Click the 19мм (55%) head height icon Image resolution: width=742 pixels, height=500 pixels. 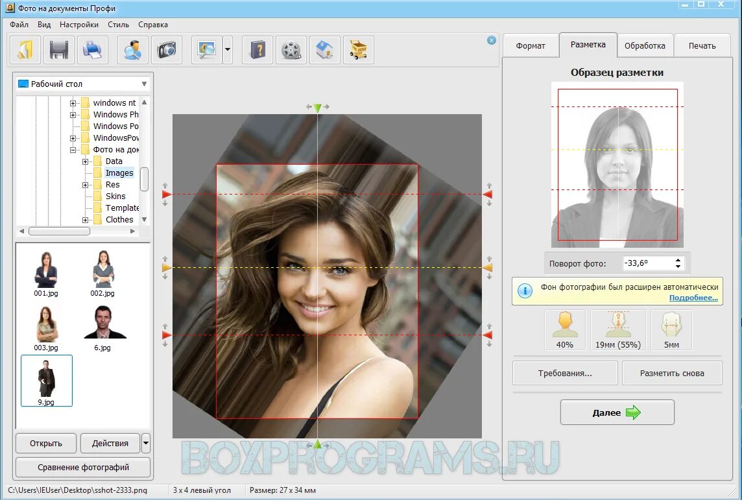tap(618, 330)
